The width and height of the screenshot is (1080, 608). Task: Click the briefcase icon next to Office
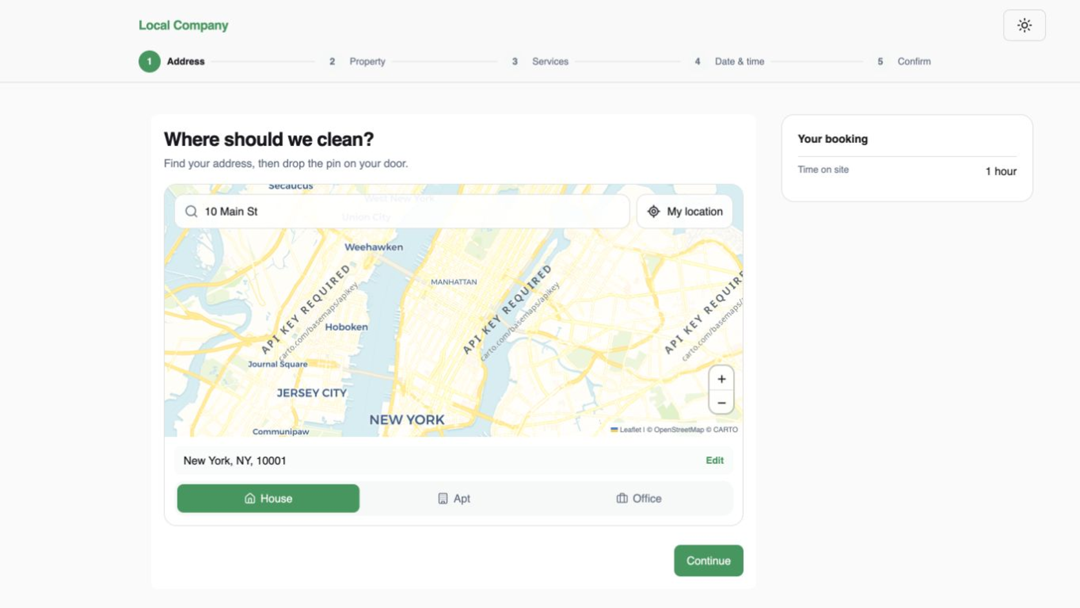click(621, 498)
